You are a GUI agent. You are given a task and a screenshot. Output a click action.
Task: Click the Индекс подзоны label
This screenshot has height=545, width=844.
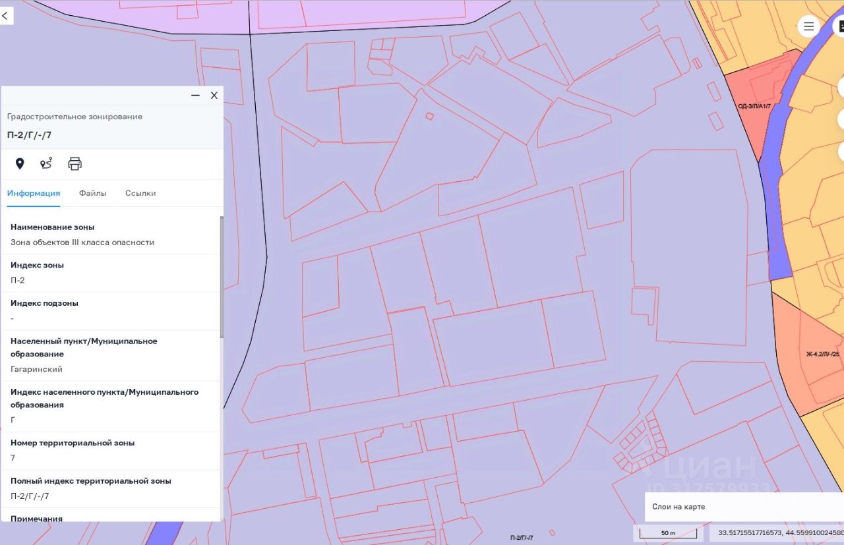tap(45, 303)
